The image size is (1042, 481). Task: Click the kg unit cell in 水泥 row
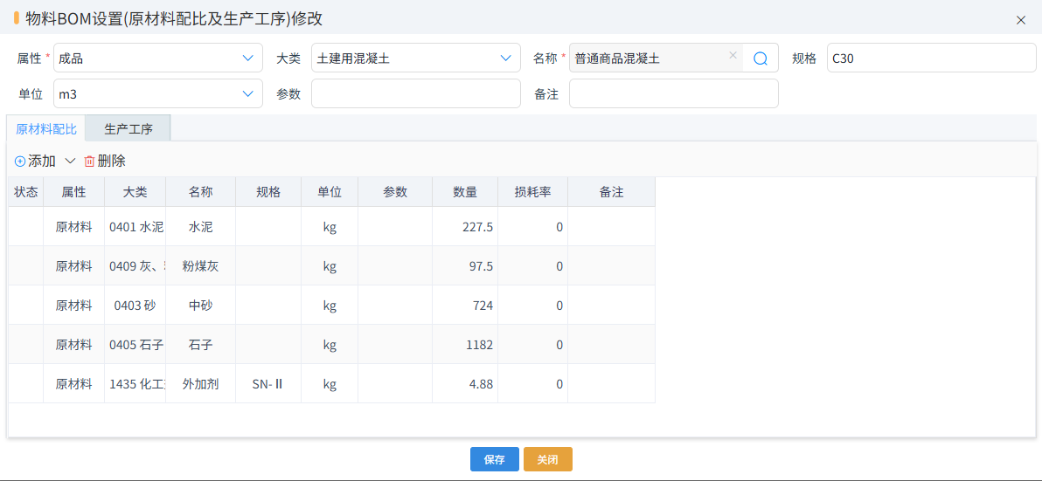330,227
